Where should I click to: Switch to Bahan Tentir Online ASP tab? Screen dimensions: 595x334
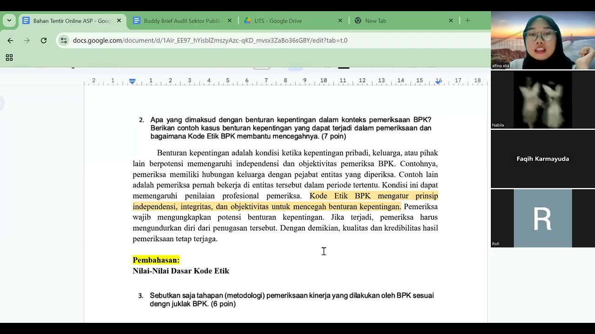point(72,21)
